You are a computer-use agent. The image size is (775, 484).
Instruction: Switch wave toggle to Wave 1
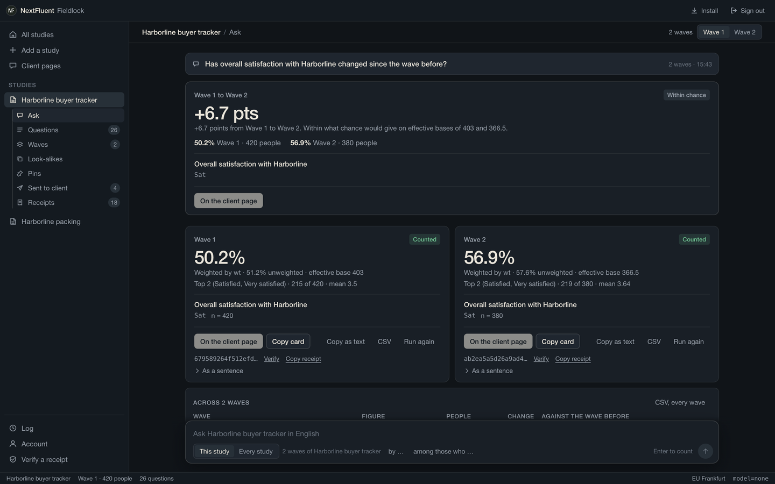713,32
